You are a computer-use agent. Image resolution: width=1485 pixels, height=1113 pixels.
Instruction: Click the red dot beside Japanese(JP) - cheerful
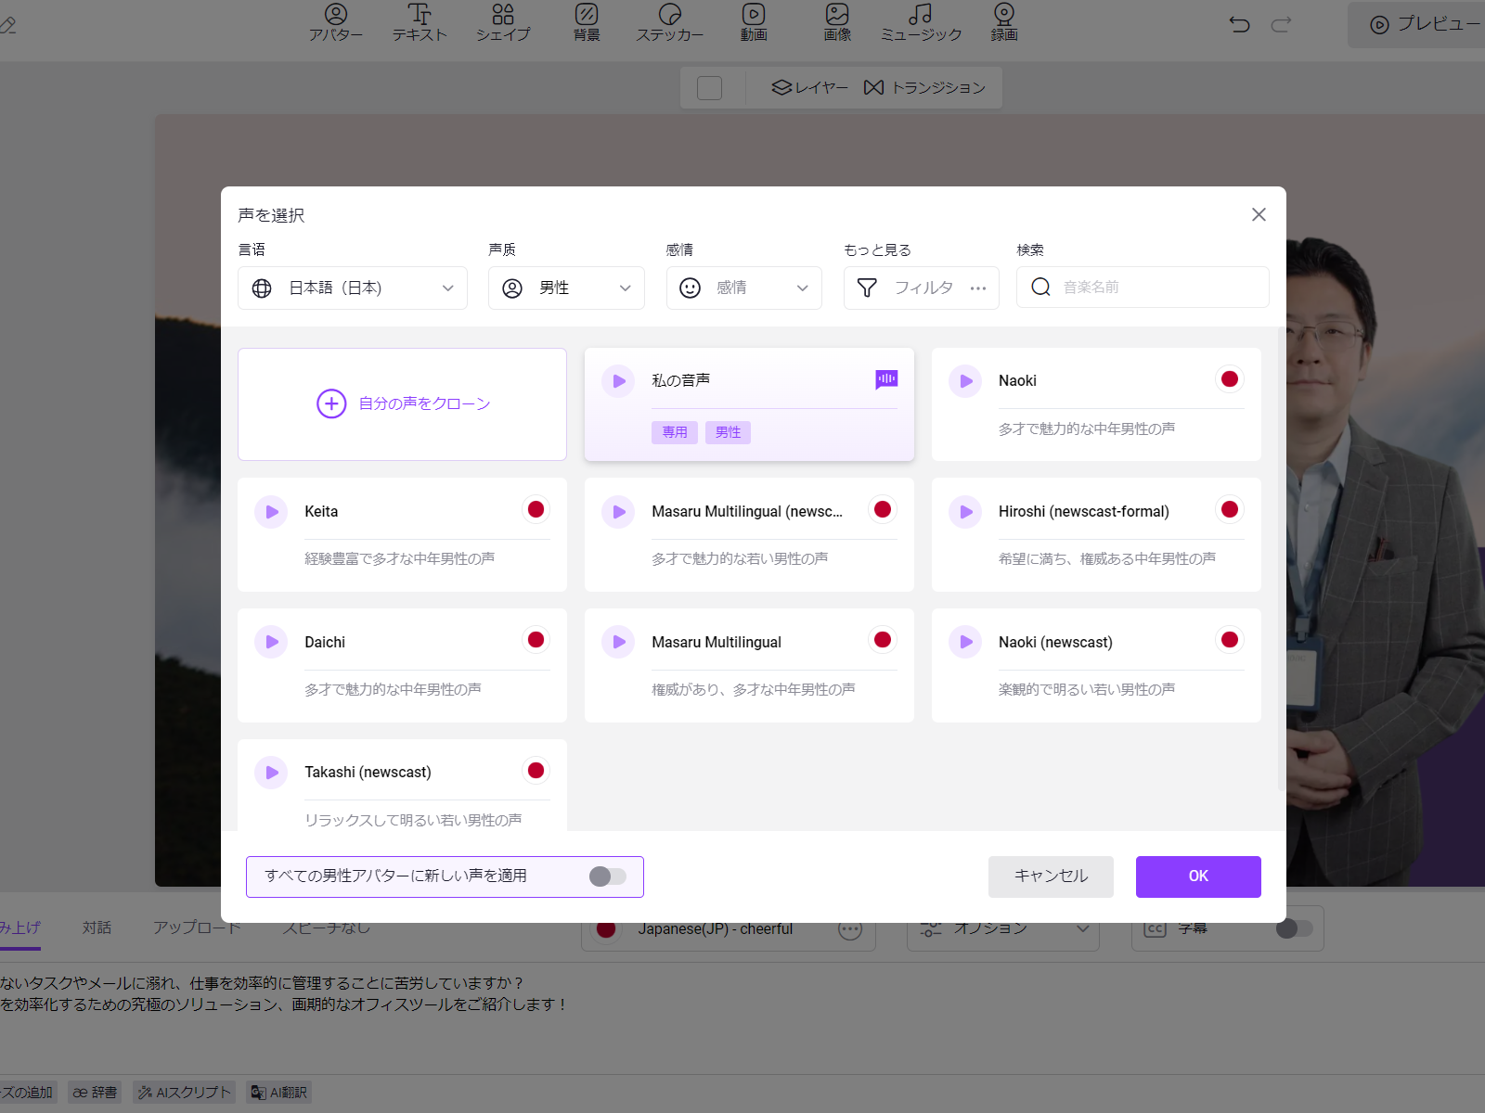[606, 928]
